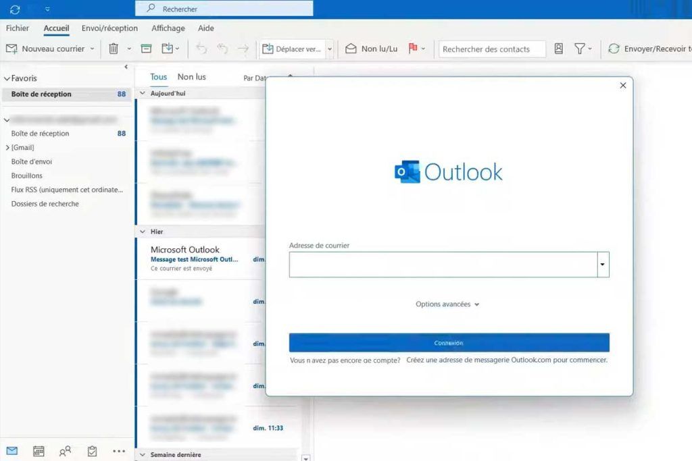The image size is (692, 461).
Task: Open the Fichier menu
Action: pyautogui.click(x=17, y=28)
